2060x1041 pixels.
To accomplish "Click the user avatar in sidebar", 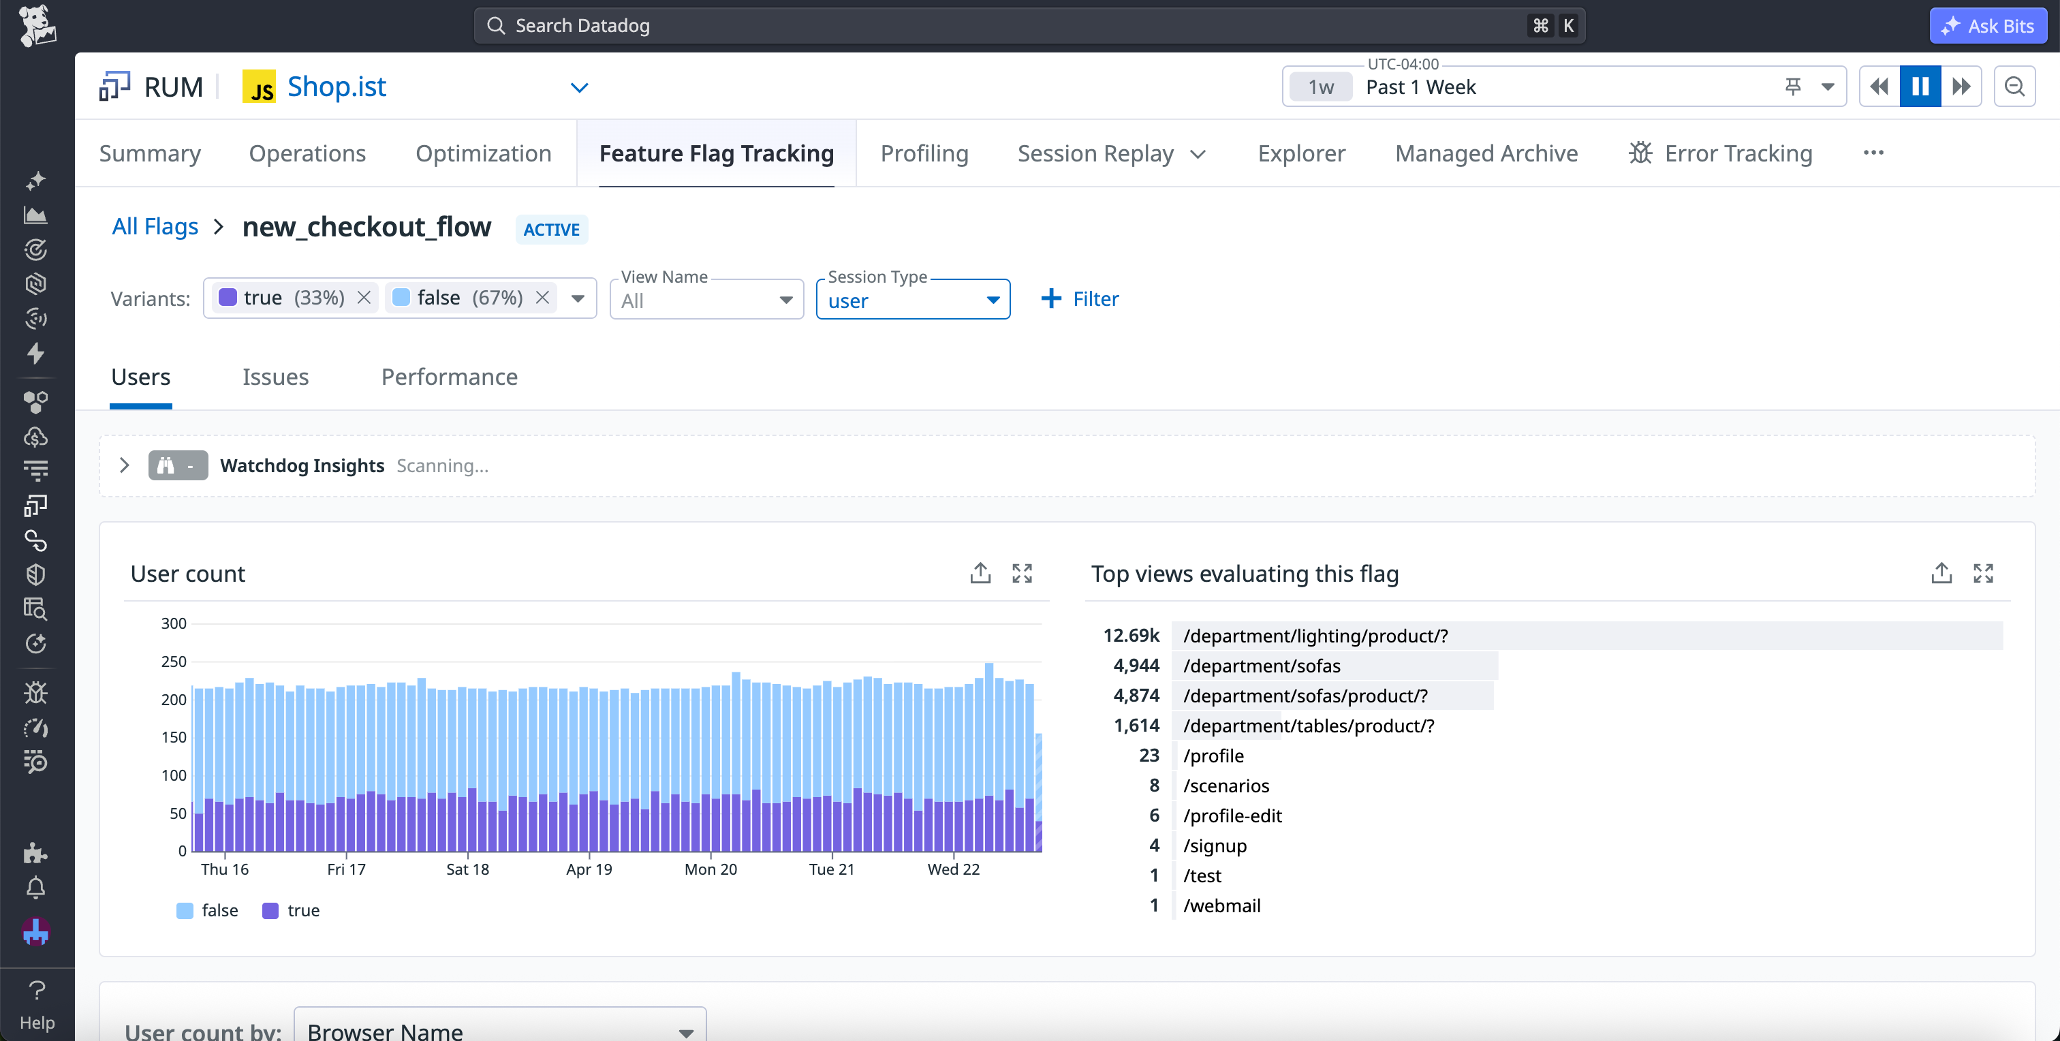I will coord(35,931).
